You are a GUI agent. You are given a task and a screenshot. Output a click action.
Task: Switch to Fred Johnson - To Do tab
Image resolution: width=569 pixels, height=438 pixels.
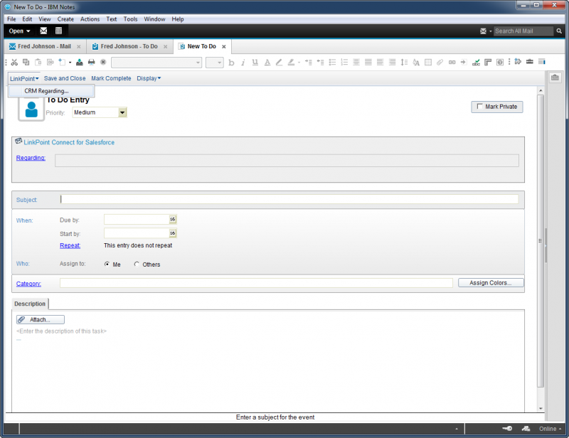tap(129, 46)
